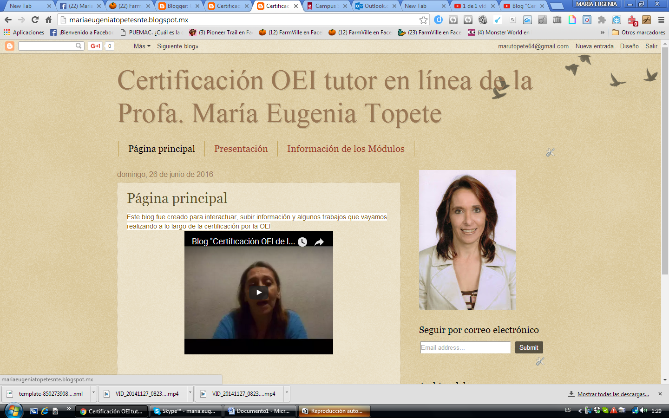The height and width of the screenshot is (418, 669).
Task: Click the rainbow page extension icon
Action: 572,20
